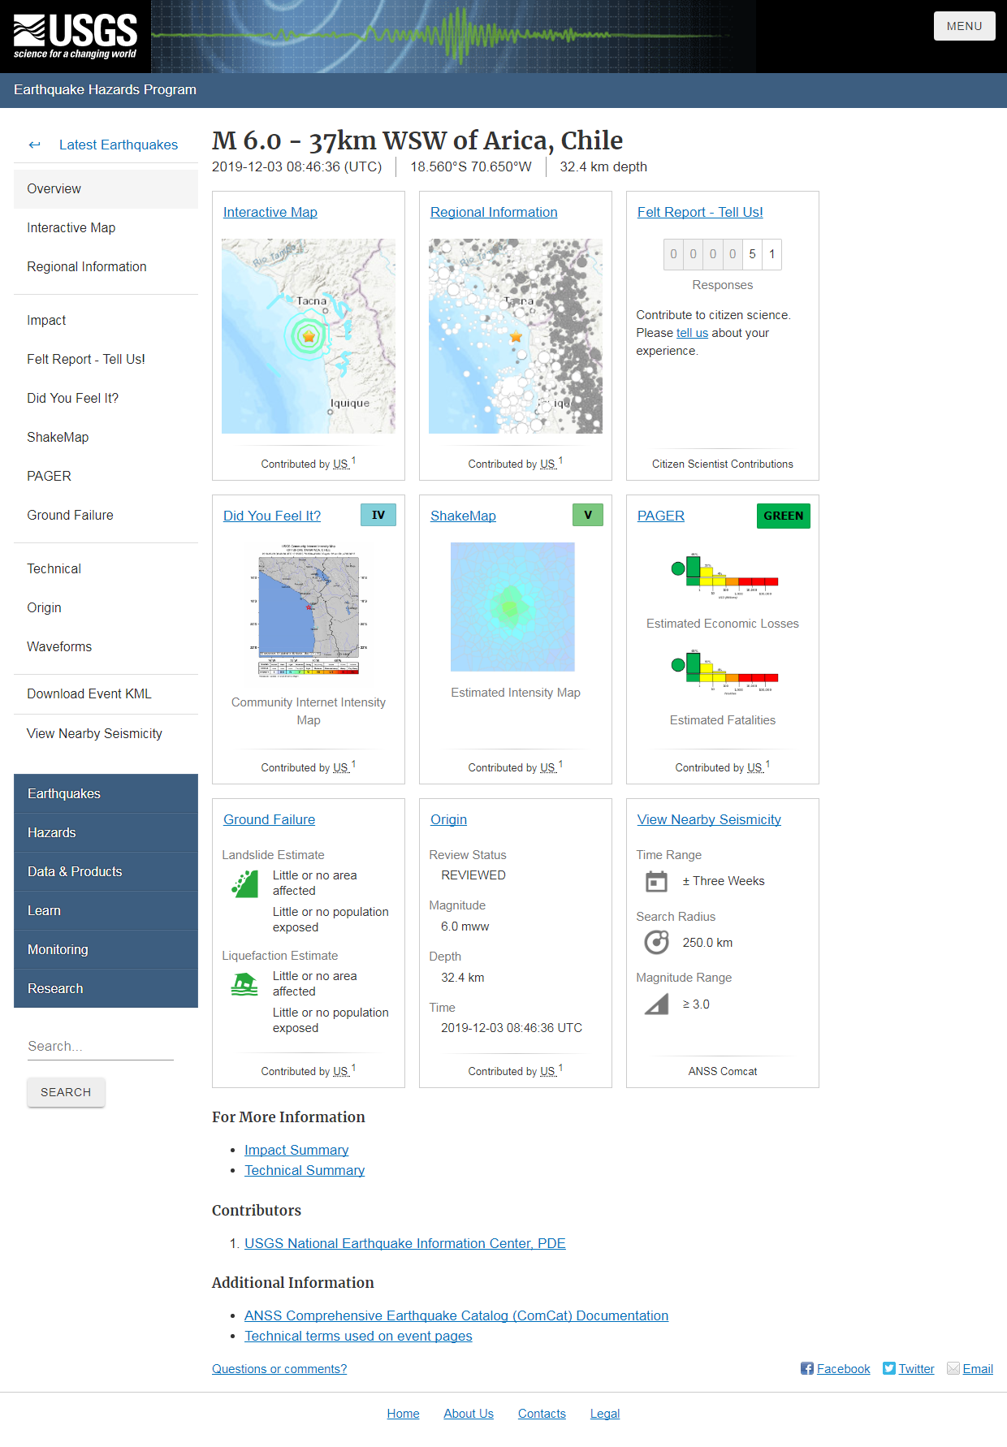Open View Nearby Seismicity card link
Screen dimensions: 1007x1447
pyautogui.click(x=709, y=819)
